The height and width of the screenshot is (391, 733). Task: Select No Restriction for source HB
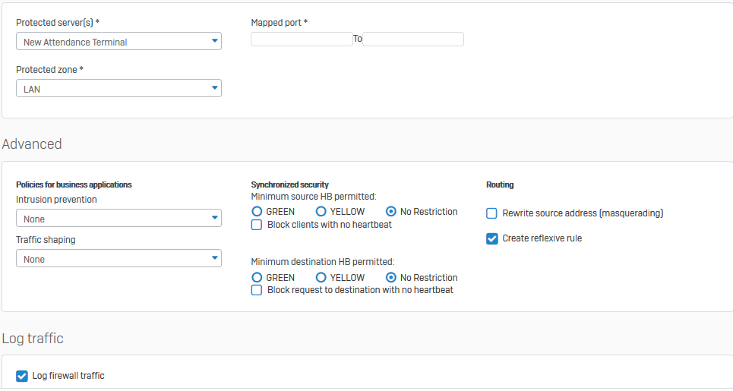point(391,212)
